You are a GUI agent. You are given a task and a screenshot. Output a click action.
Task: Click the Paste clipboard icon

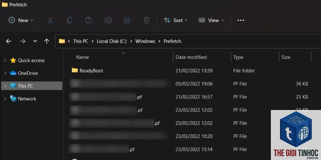[x=89, y=20]
